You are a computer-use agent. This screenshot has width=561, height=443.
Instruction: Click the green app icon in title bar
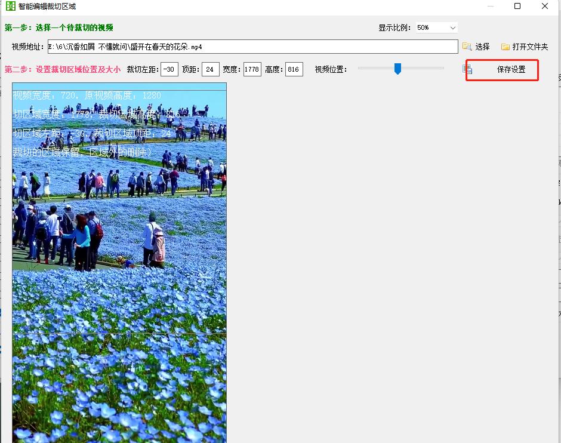10,7
